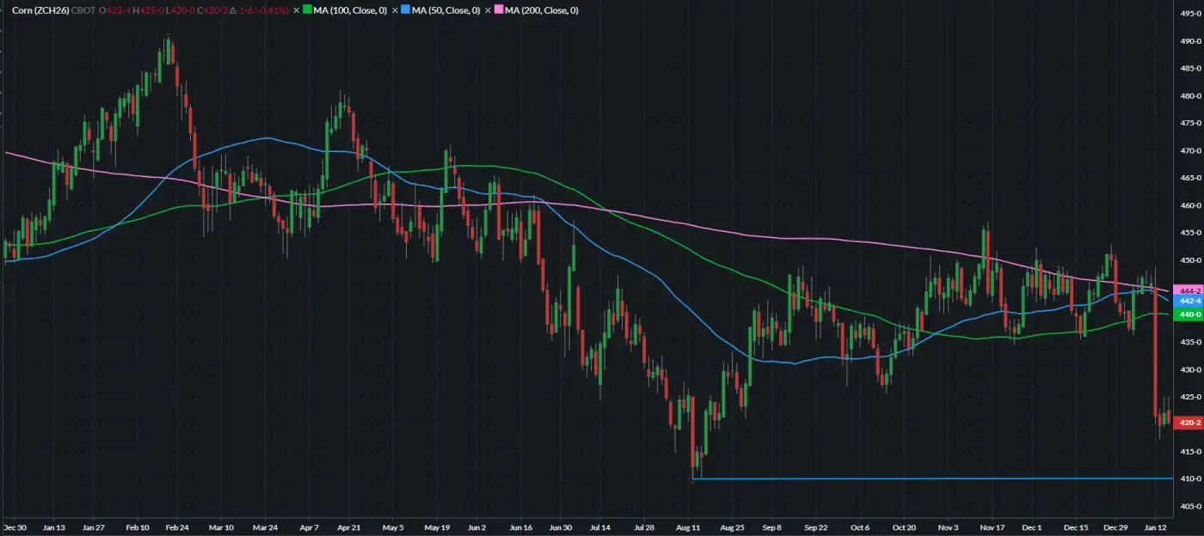
Task: Click the green MA 100 color swatch
Action: [x=308, y=10]
